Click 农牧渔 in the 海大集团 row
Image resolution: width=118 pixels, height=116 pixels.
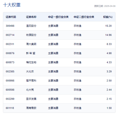(78, 44)
